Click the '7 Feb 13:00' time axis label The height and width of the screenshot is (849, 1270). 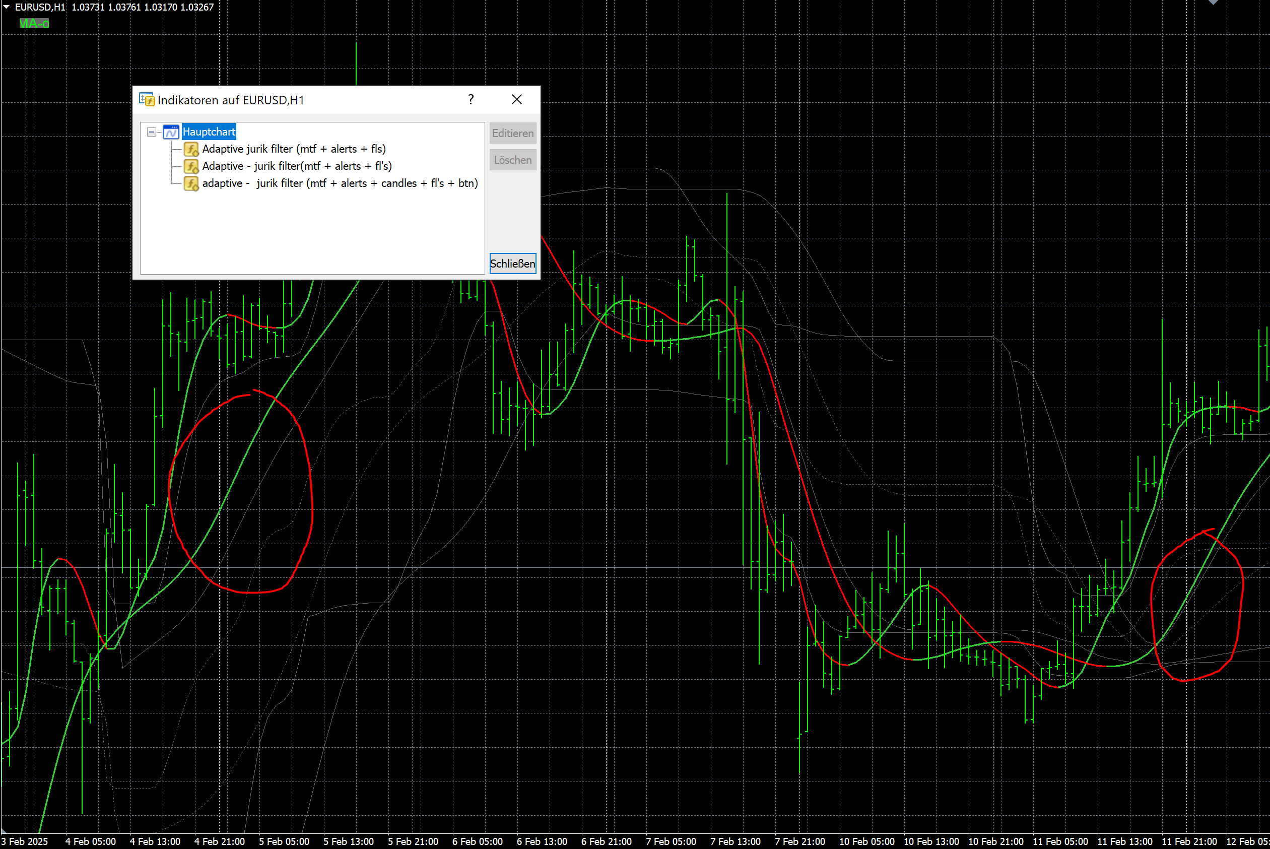735,841
